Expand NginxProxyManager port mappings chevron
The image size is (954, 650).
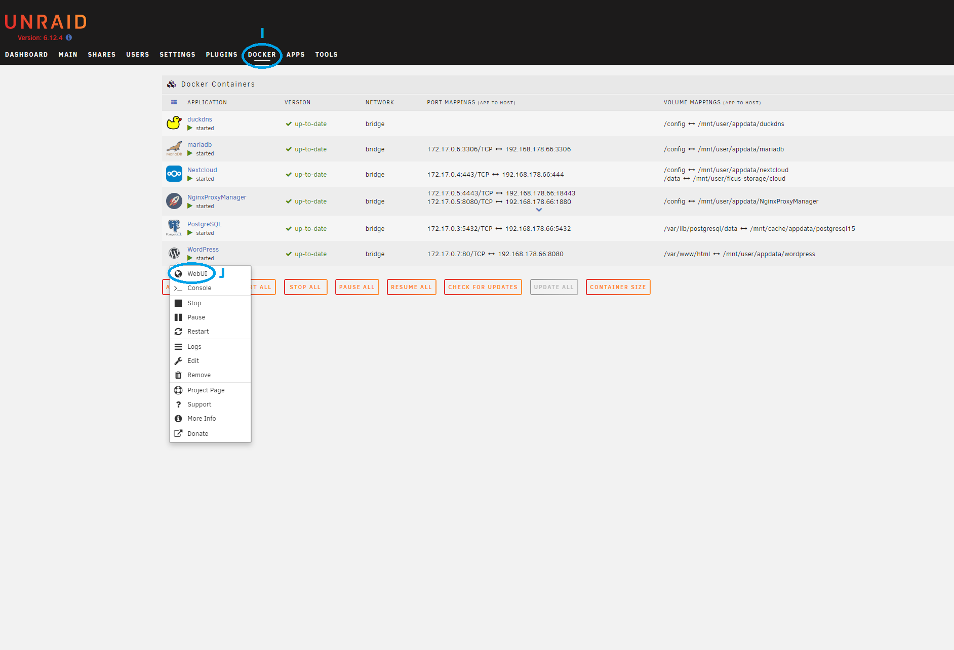tap(539, 210)
